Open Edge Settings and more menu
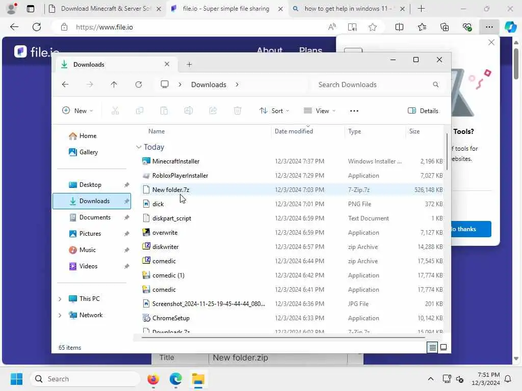 coord(489,27)
